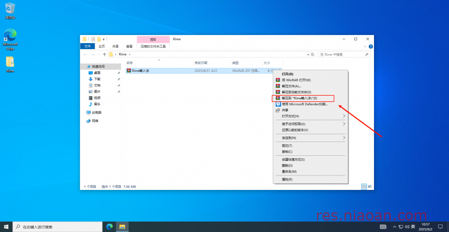Click File Explorer taskbar icon
449x232 pixels.
(122, 227)
